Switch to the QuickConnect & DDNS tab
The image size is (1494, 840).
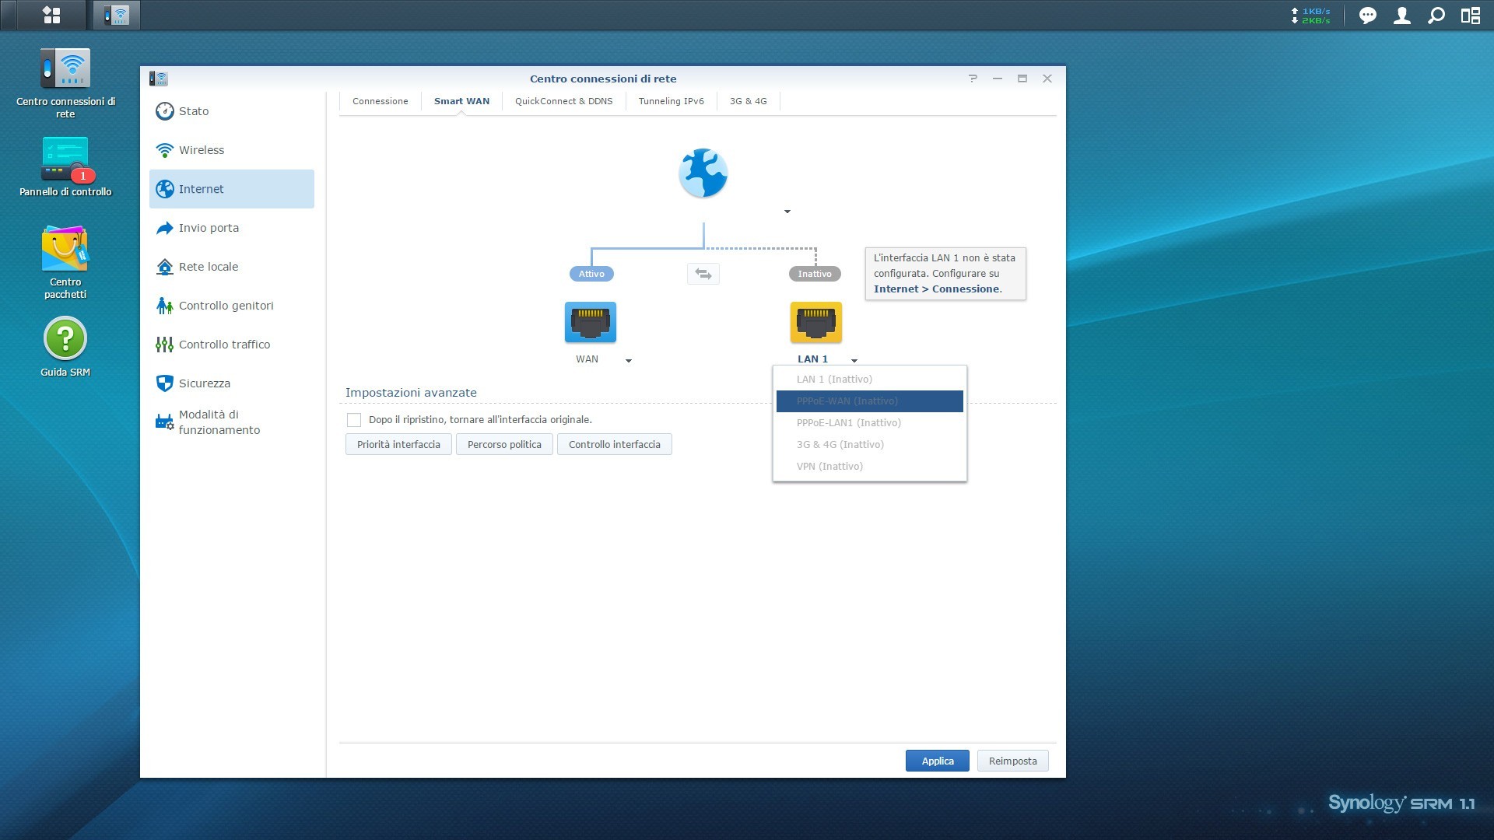point(563,101)
